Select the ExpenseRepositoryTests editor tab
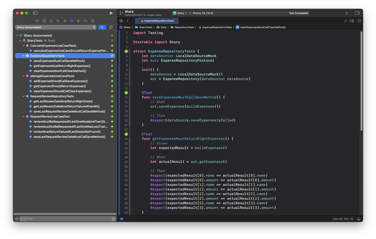Image resolution: width=376 pixels, height=239 pixels. (x=157, y=21)
